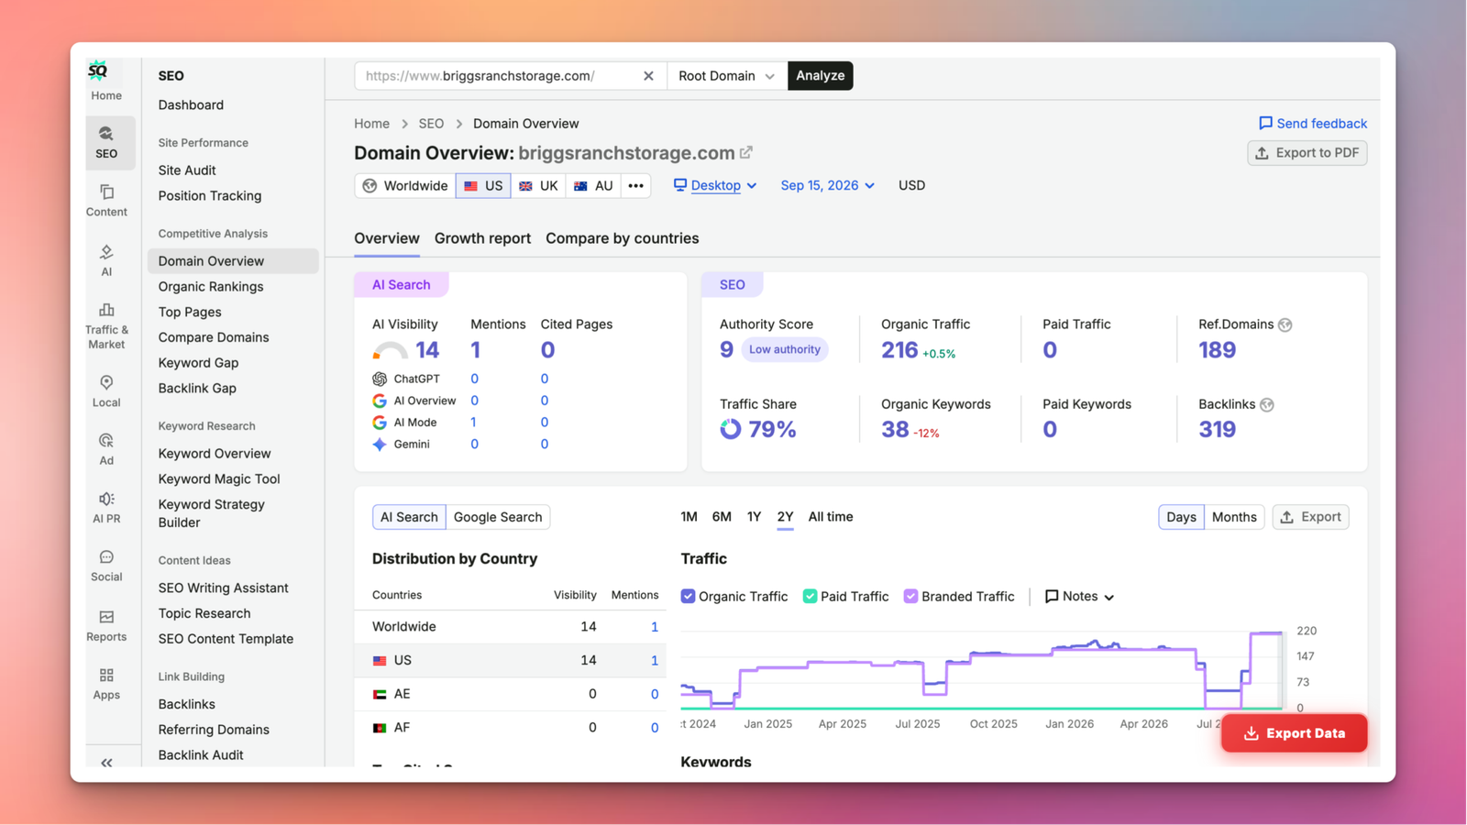Select the 1Y time range tab
Image resolution: width=1467 pixels, height=825 pixels.
tap(754, 517)
